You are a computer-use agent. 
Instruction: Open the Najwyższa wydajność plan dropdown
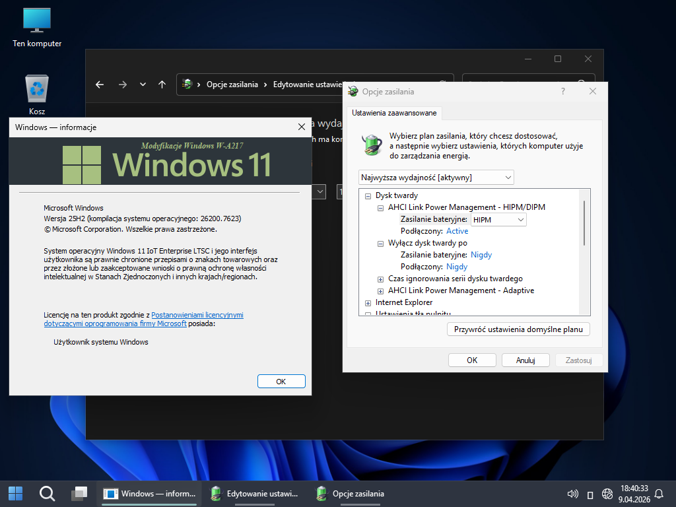point(436,178)
